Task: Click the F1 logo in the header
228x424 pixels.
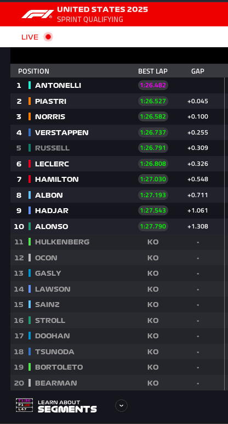Action: point(38,14)
